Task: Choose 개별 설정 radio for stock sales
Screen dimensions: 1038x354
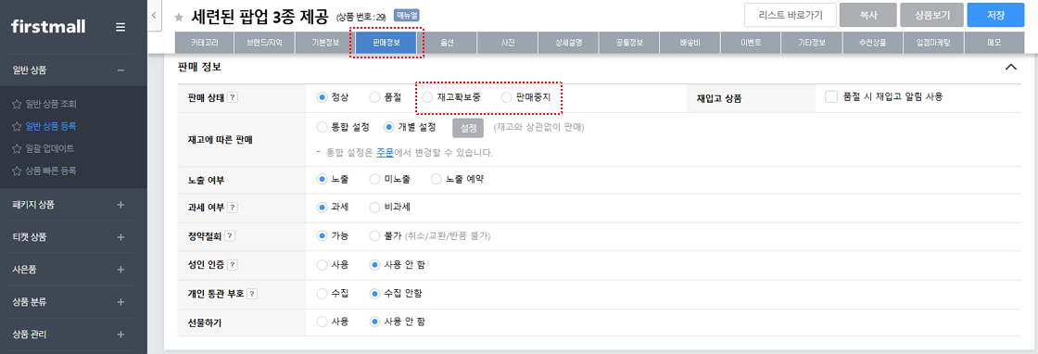Action: (x=388, y=127)
